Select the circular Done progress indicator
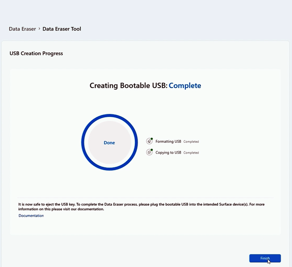 pyautogui.click(x=109, y=142)
